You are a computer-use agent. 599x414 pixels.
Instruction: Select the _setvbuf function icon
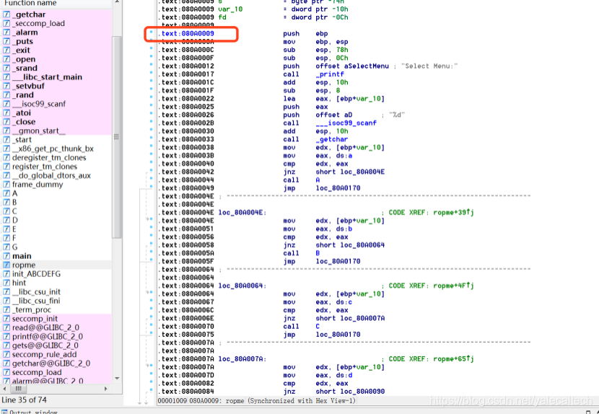(6, 86)
